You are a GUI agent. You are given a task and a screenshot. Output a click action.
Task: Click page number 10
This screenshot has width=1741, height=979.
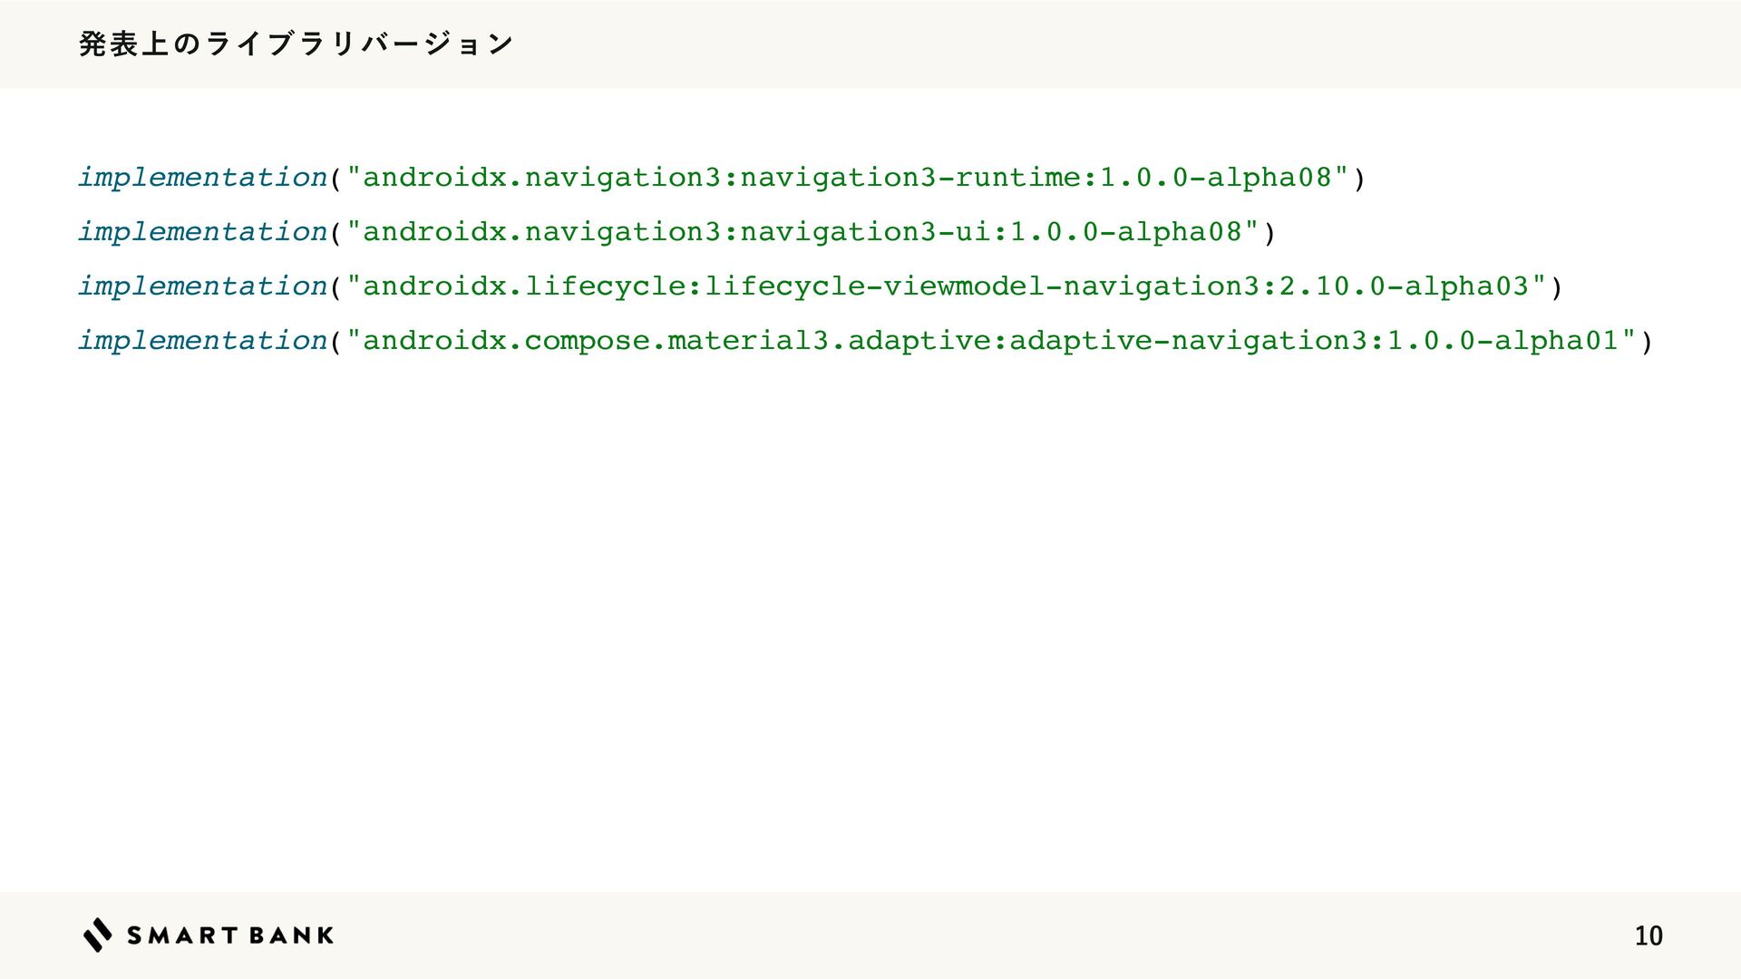(x=1649, y=935)
